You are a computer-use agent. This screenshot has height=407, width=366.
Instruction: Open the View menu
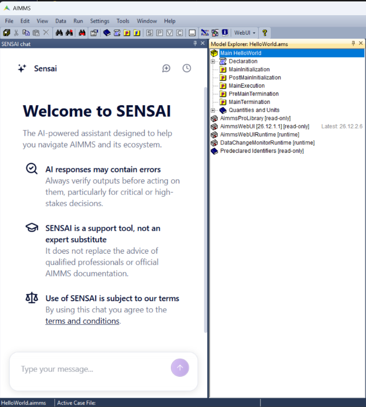[42, 21]
